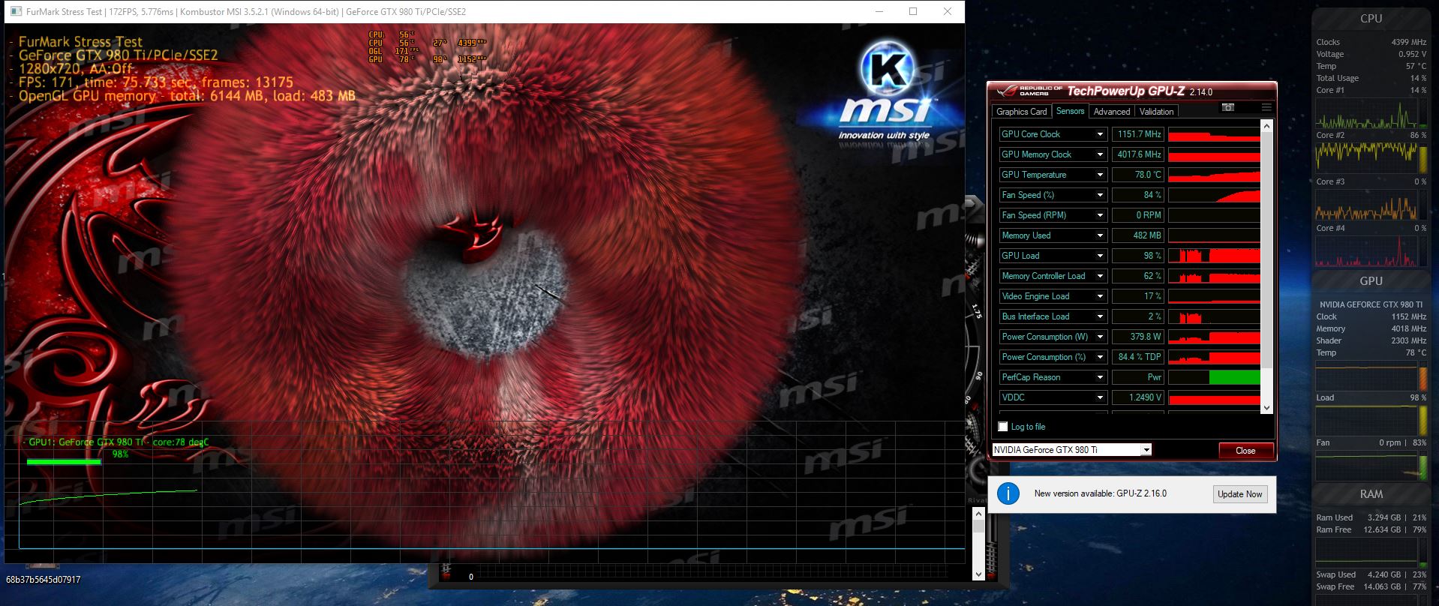Enable the Log to file checkbox

click(x=1003, y=427)
